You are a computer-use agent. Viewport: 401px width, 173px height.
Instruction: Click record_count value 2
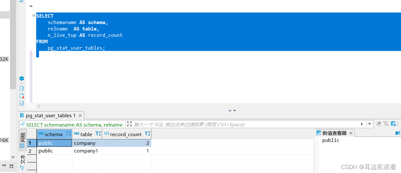point(127,143)
